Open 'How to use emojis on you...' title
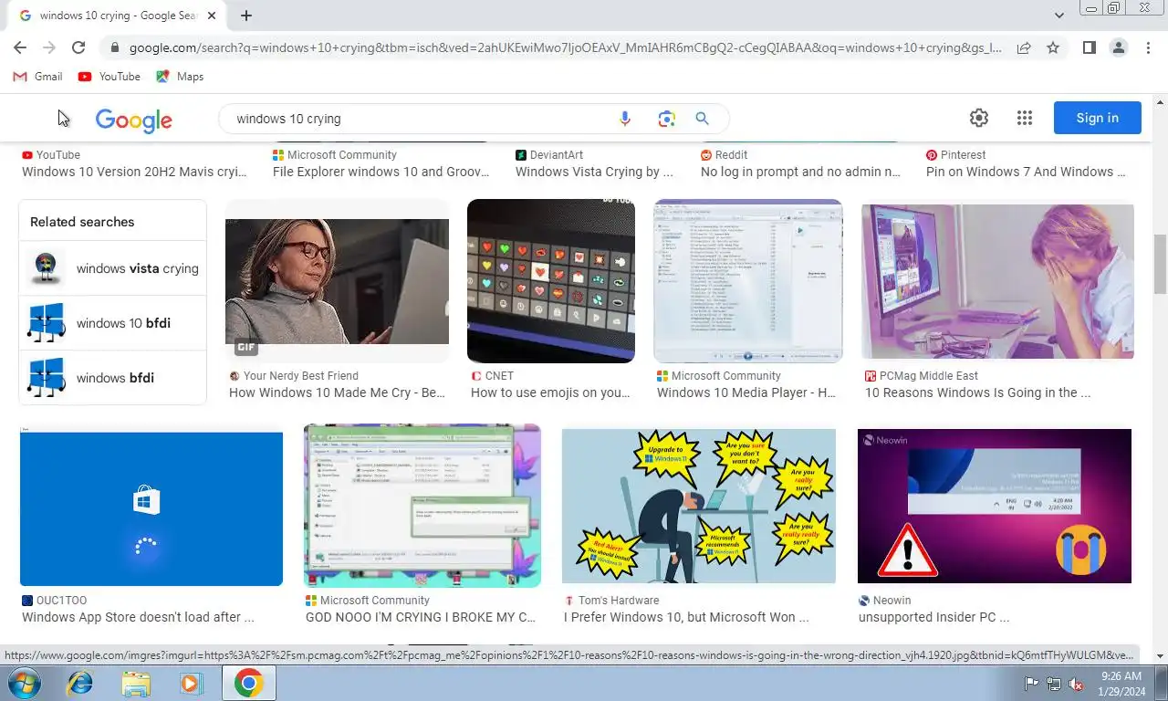 (550, 392)
